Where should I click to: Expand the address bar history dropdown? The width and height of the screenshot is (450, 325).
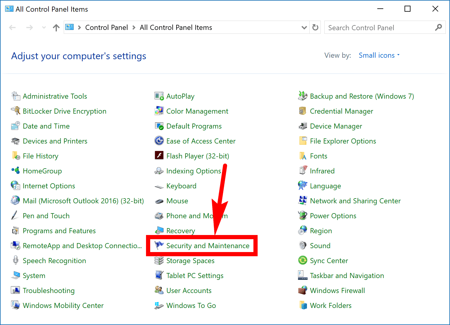coord(304,27)
